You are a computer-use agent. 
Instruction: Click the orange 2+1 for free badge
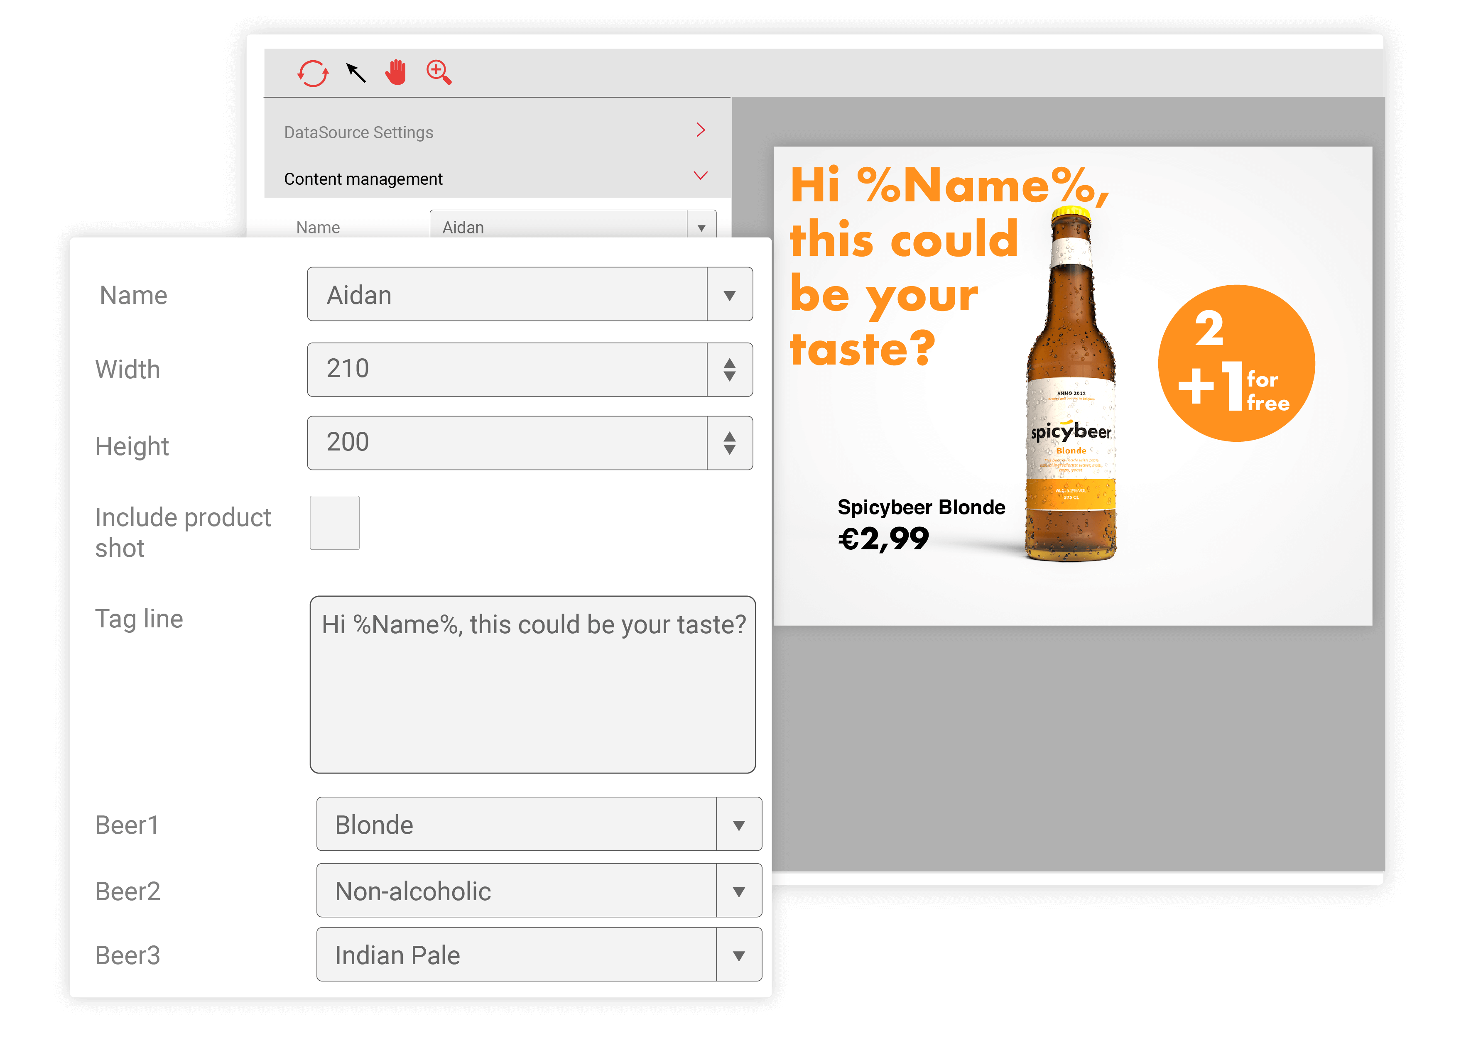[x=1236, y=363]
